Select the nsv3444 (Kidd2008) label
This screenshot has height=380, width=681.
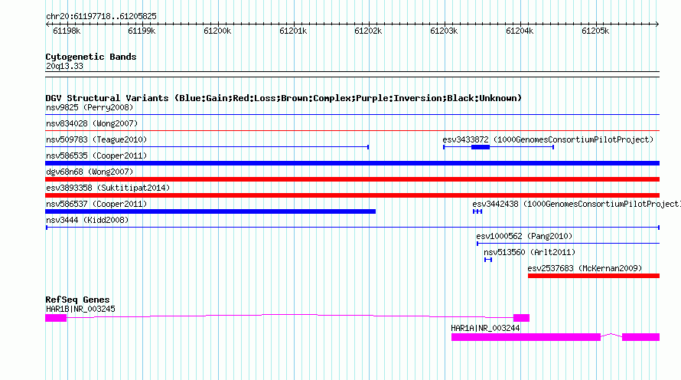tap(87, 220)
